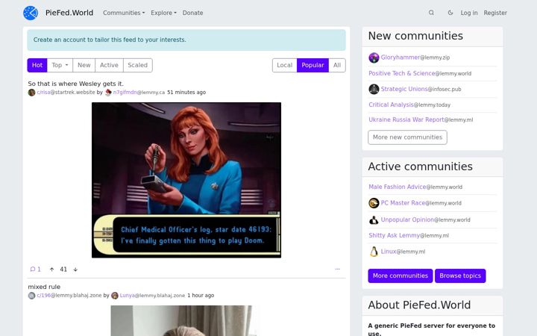The width and height of the screenshot is (537, 336).
Task: Click the Linux penguin community icon
Action: pos(374,252)
